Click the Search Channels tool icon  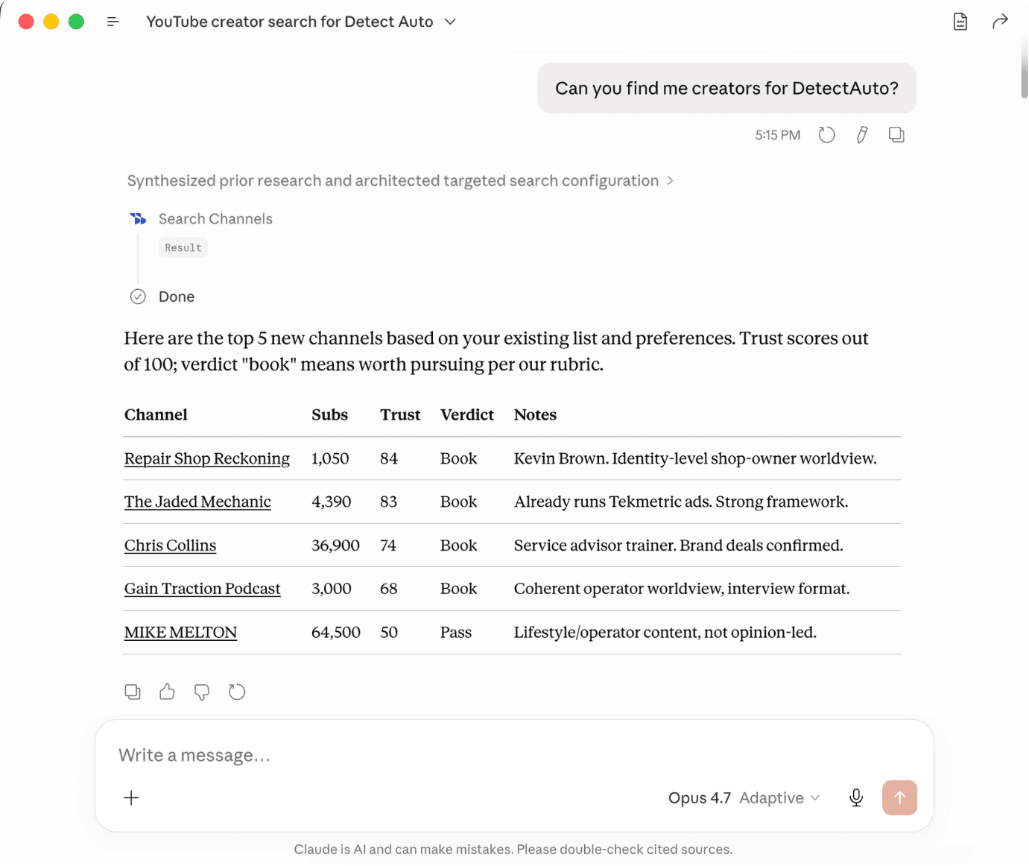pyautogui.click(x=139, y=219)
